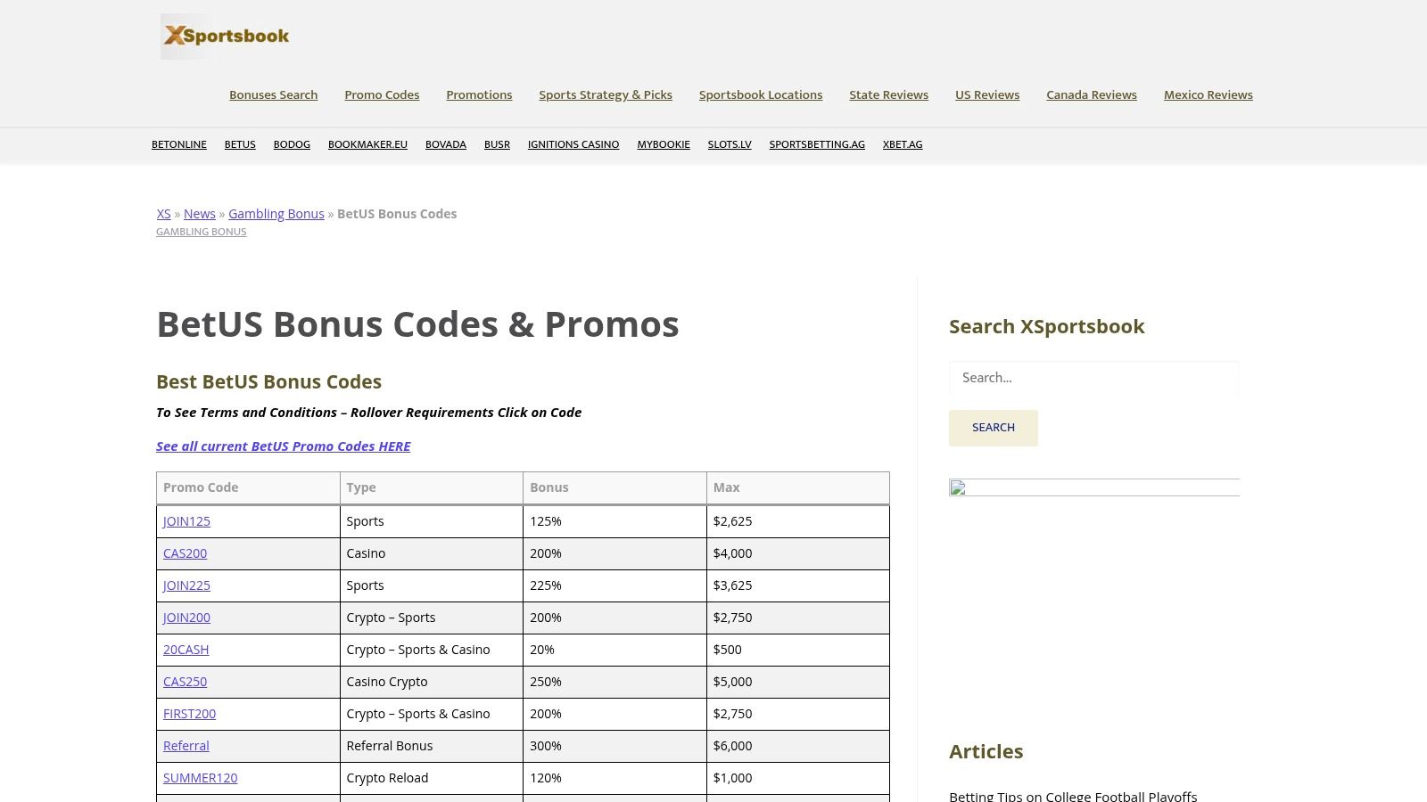This screenshot has height=802, width=1427.
Task: Open the Bonuses Search menu item
Action: pos(273,94)
